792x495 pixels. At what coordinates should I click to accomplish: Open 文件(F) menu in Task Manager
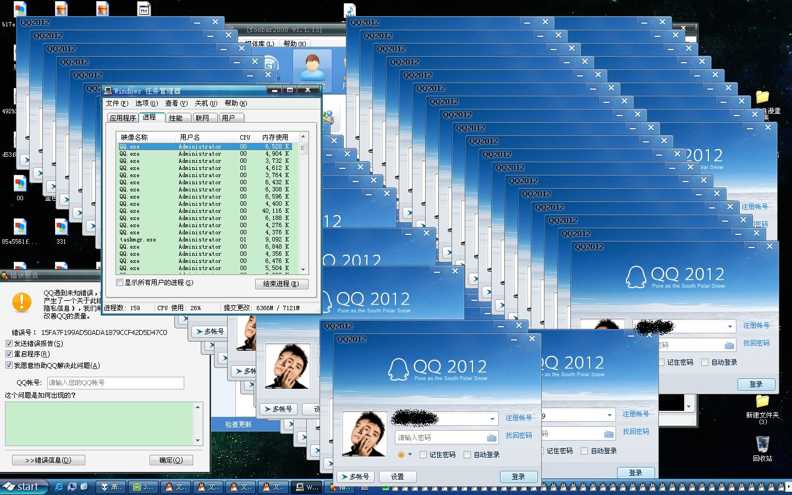pos(117,103)
